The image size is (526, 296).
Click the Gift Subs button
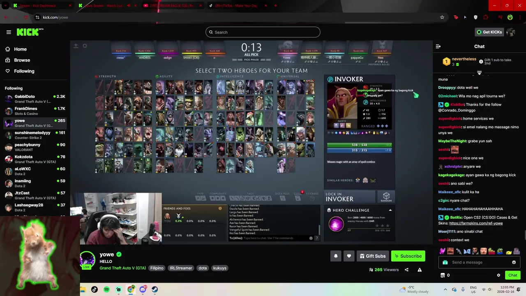373,256
